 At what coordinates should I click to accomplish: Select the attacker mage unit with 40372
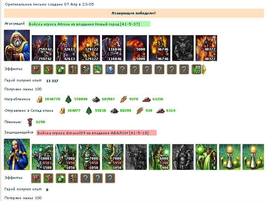click(x=206, y=48)
